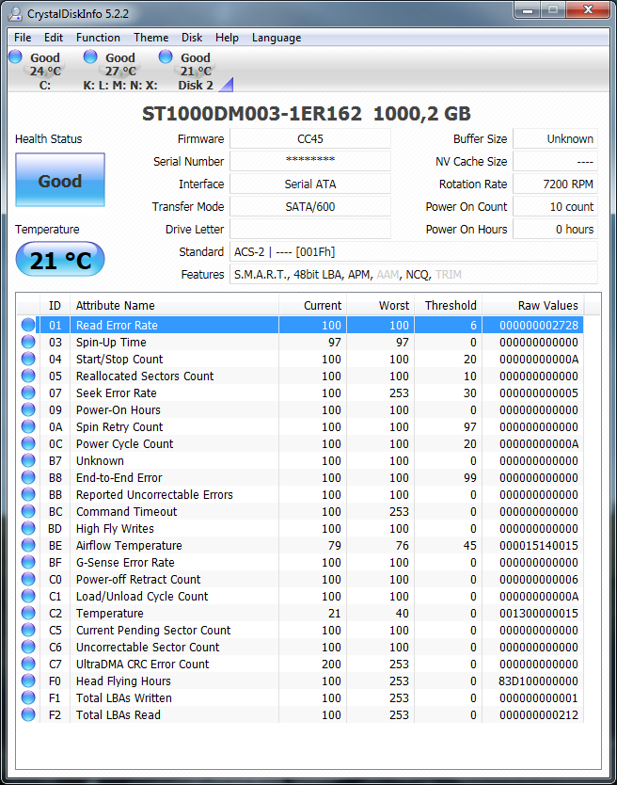The image size is (617, 785).
Task: Select the Disk 2 status icon
Action: click(x=166, y=57)
